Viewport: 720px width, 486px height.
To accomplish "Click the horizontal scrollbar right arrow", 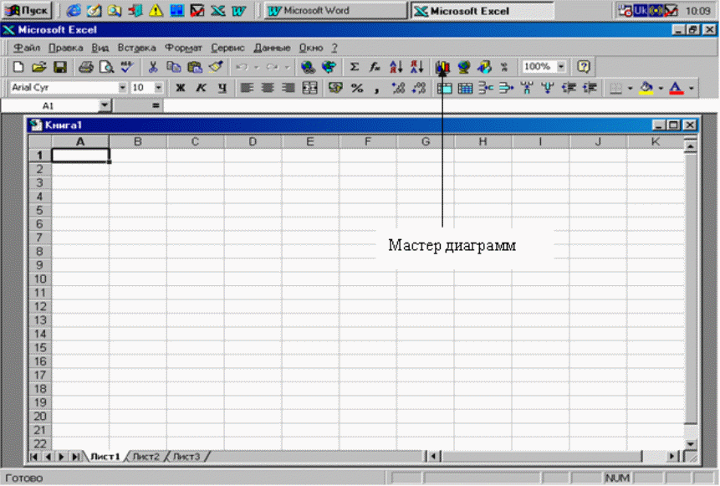I will coord(672,456).
